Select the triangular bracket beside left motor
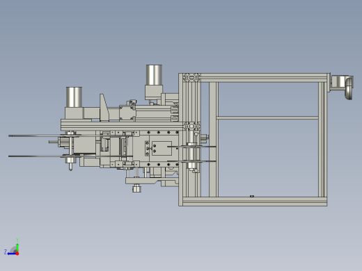The height and width of the screenshot is (271, 362). coord(104,107)
